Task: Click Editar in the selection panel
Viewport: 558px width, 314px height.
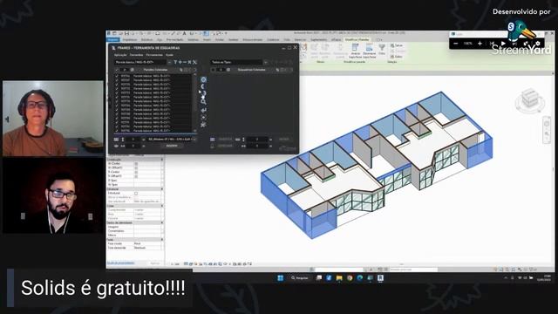Action: pyautogui.click(x=396, y=56)
